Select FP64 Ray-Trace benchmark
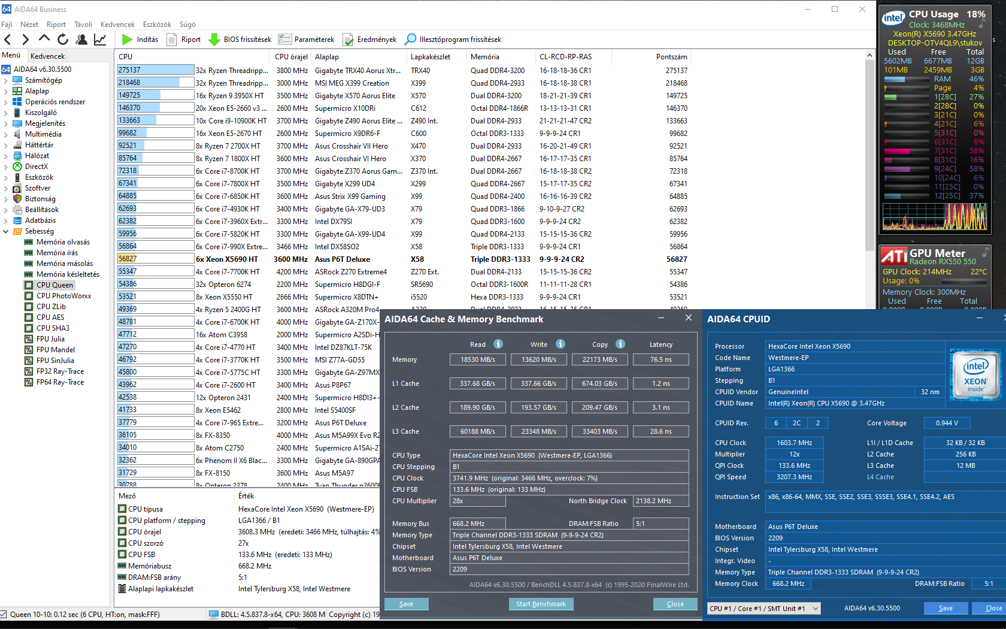The image size is (1006, 629). click(60, 382)
